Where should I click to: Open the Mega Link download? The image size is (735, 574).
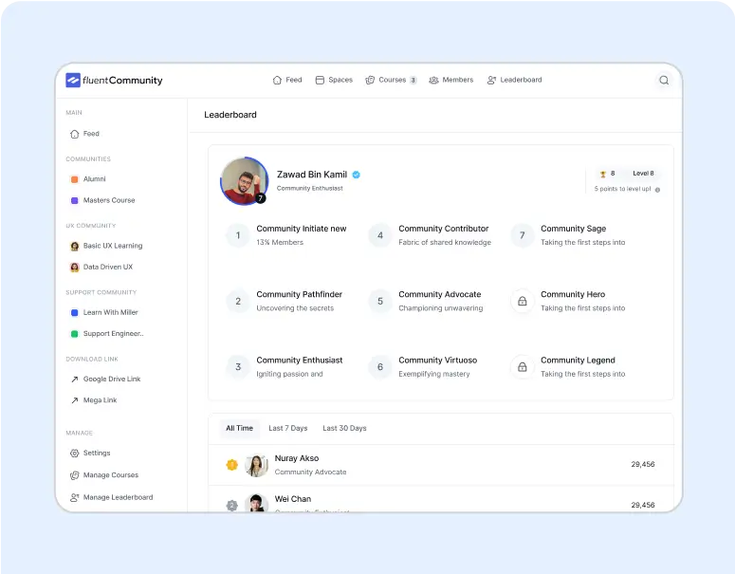100,400
